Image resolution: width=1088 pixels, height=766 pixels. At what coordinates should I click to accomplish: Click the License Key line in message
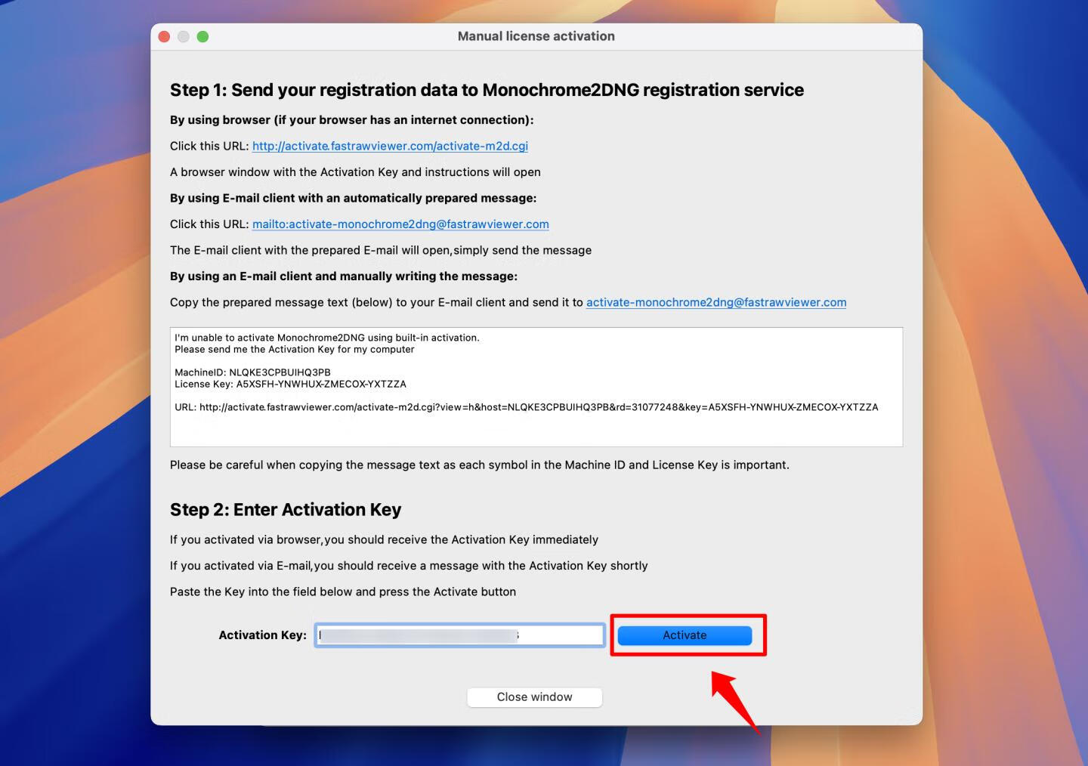(x=290, y=384)
